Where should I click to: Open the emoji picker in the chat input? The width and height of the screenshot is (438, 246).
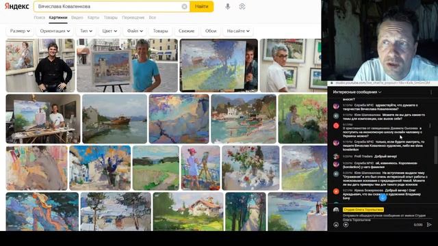pos(336,225)
